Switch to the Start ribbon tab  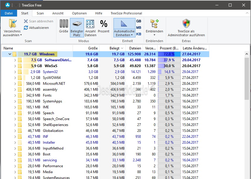(25, 13)
